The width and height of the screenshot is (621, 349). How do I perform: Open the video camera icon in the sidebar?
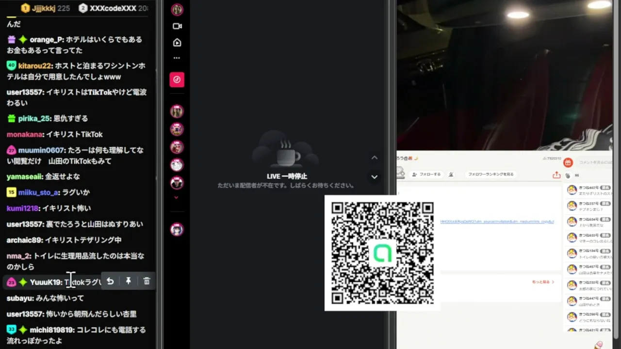tap(177, 26)
